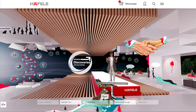
Task: Open the hamburger menu
Action: (162, 4)
